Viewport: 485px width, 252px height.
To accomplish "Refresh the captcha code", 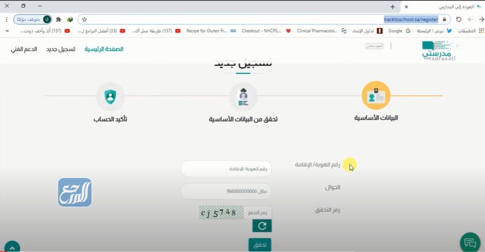I will (262, 226).
